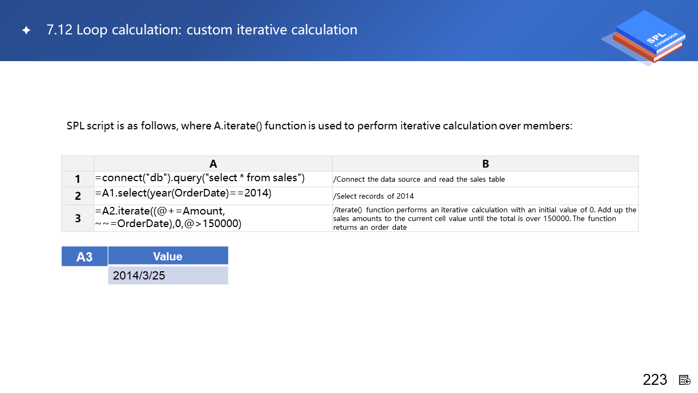Click row number 3 of the script table
This screenshot has height=393, width=698.
pyautogui.click(x=78, y=218)
